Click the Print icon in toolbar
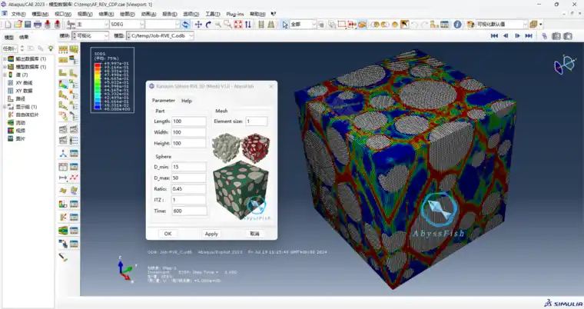Viewport: 584px width, 309px height. tap(38, 25)
